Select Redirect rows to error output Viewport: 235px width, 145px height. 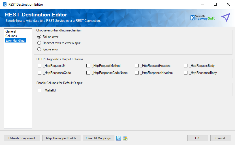[x=39, y=43]
